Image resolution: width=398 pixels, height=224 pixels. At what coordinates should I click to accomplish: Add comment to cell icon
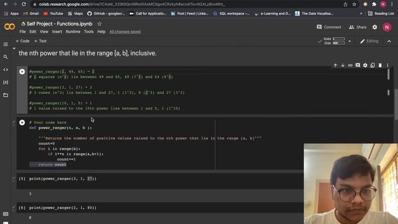point(358,65)
